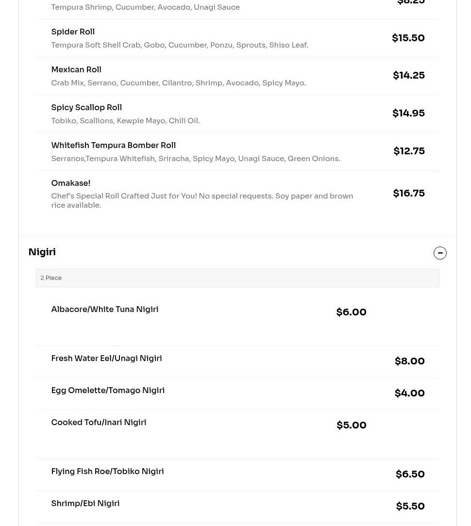Click the Mexican Roll ingredients description

[x=178, y=83]
